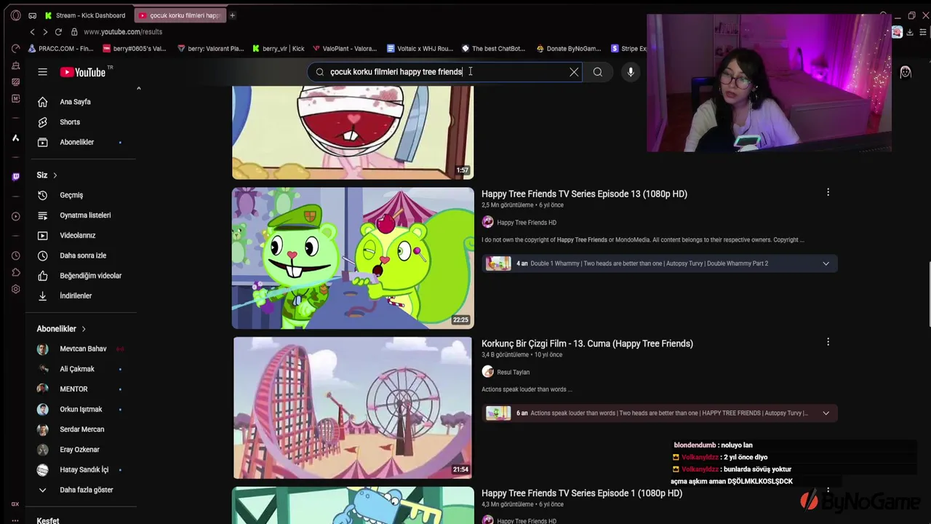Open Twitch in Opera sidebar
931x524 pixels.
click(x=16, y=177)
